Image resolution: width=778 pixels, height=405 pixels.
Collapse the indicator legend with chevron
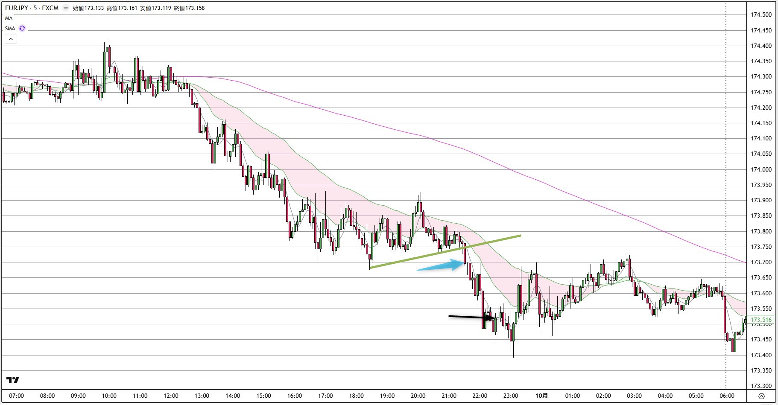[11, 39]
